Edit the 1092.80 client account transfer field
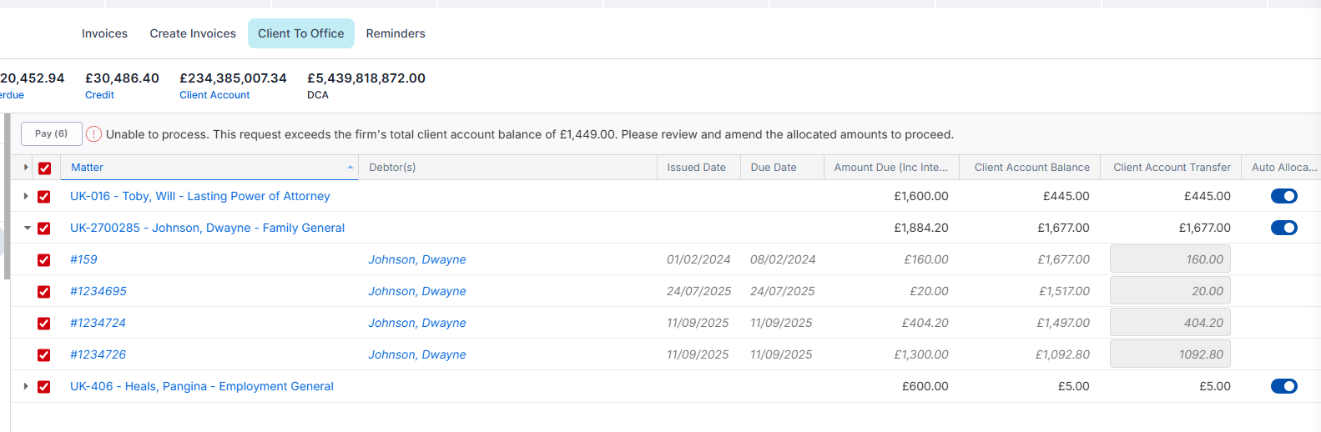The height and width of the screenshot is (432, 1321). (1170, 354)
